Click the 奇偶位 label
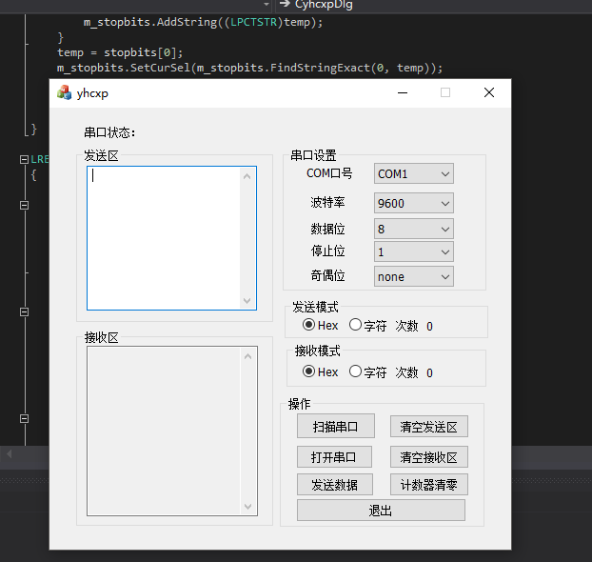Viewport: 592px width, 562px height. coord(327,275)
